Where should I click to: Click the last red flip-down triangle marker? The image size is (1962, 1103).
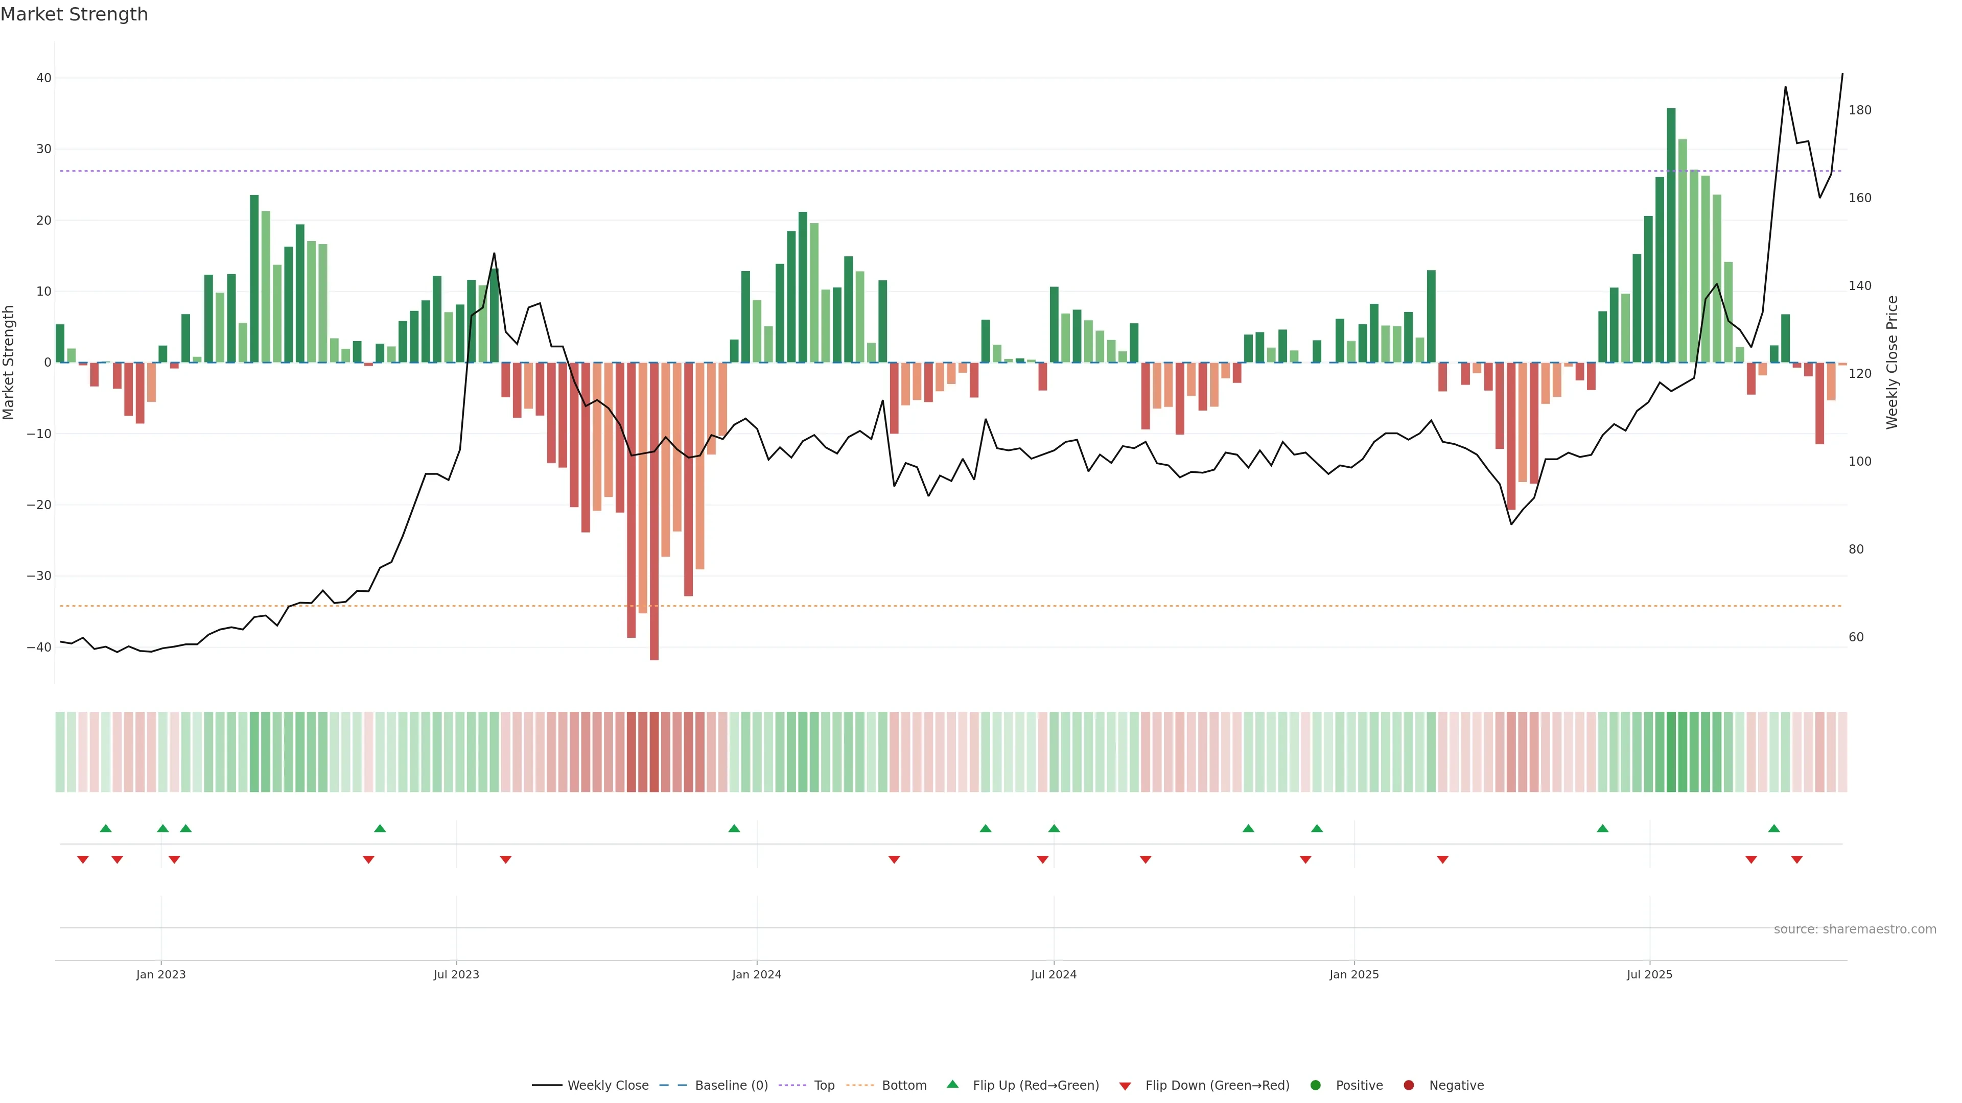tap(1797, 859)
